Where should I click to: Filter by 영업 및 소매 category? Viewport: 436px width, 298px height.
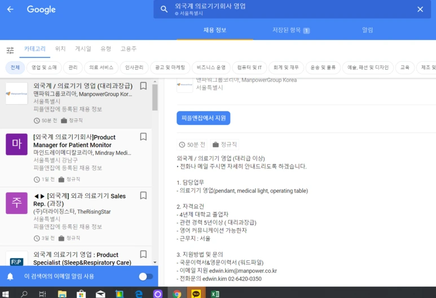click(x=44, y=68)
